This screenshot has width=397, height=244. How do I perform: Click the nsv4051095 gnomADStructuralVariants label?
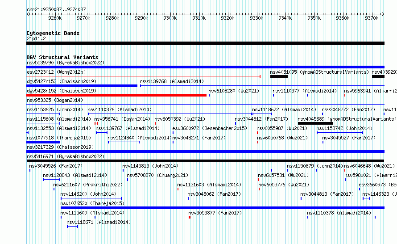click(x=319, y=72)
